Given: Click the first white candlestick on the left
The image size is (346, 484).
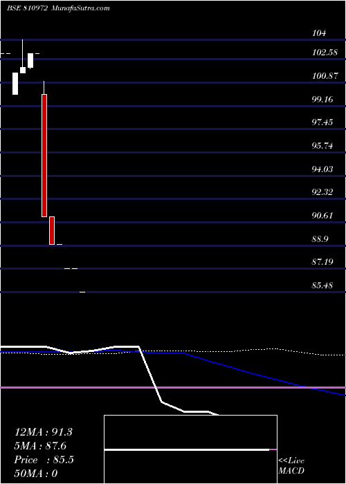Looking at the screenshot, I should pos(15,84).
